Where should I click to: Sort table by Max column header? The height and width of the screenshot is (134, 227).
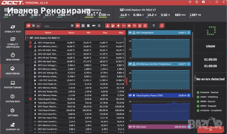point(121,33)
